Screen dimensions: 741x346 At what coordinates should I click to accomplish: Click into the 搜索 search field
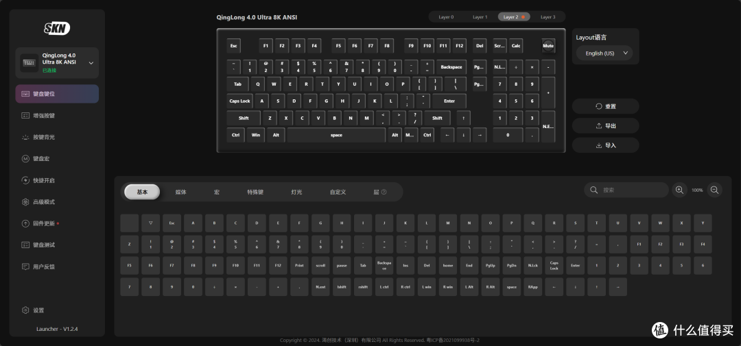[x=626, y=190]
